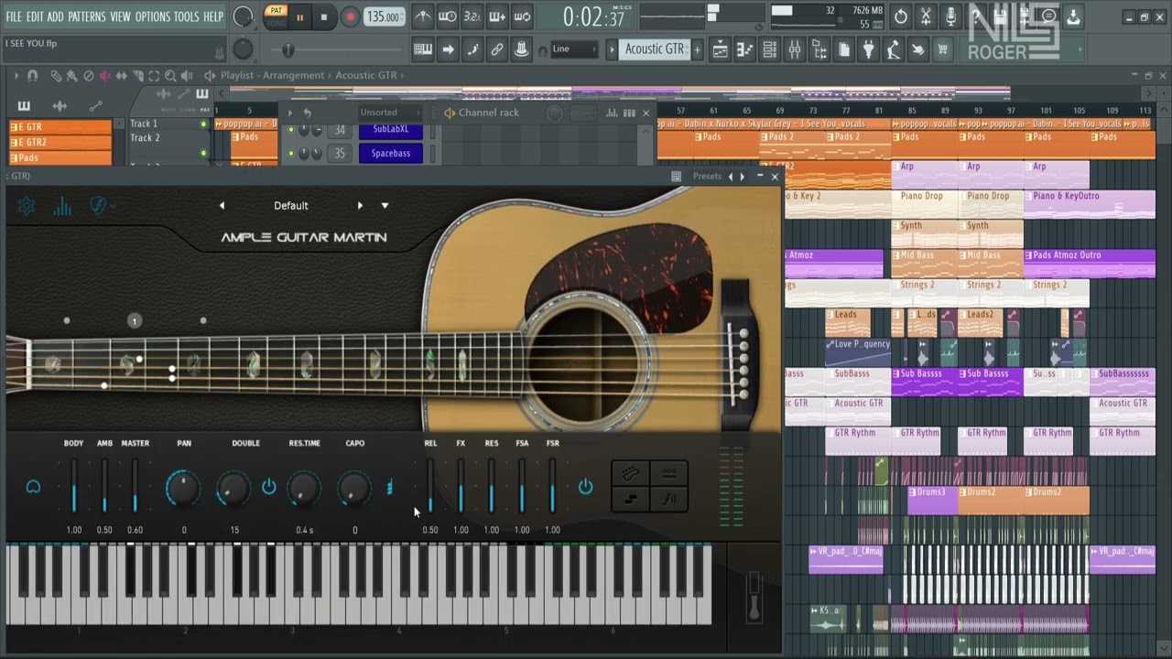Open the Mixer view icon

pyautogui.click(x=795, y=49)
